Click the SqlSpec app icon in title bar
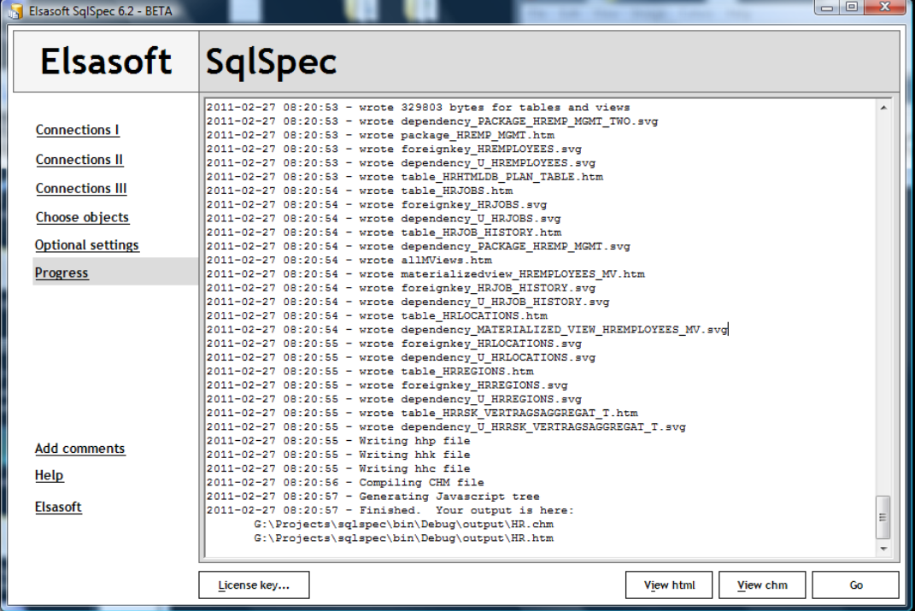 click(x=15, y=10)
